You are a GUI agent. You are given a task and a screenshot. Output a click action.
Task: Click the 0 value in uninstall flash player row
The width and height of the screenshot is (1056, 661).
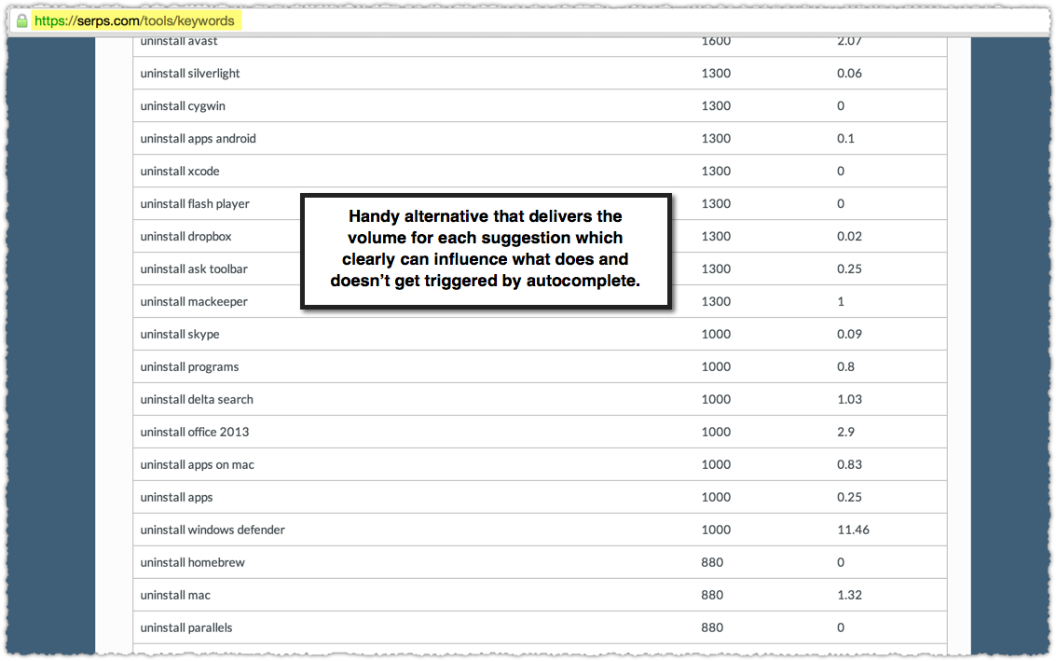[x=841, y=203]
